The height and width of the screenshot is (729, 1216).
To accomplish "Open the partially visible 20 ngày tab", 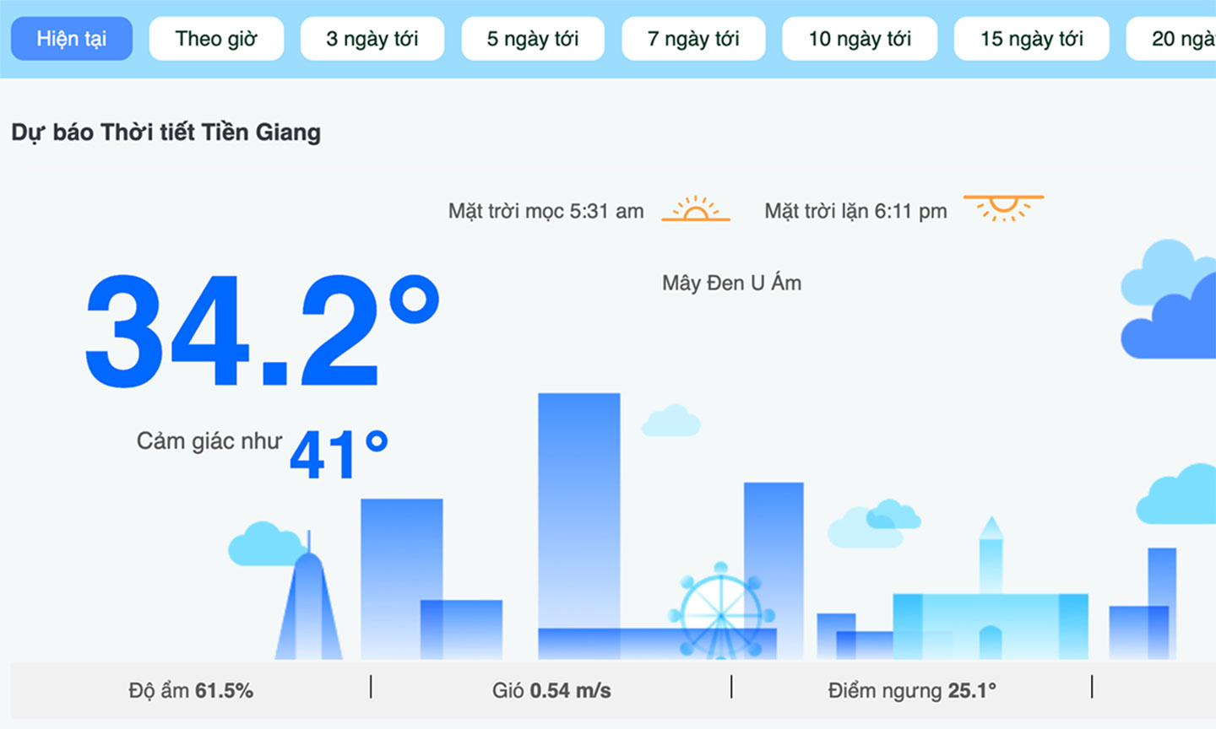I will 1172,39.
